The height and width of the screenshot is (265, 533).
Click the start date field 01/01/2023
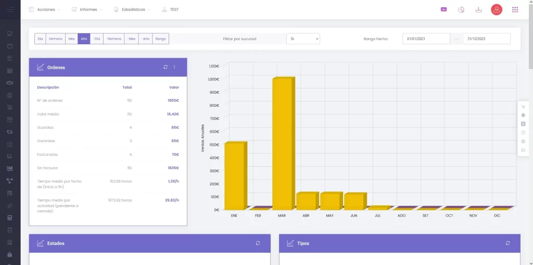point(426,39)
